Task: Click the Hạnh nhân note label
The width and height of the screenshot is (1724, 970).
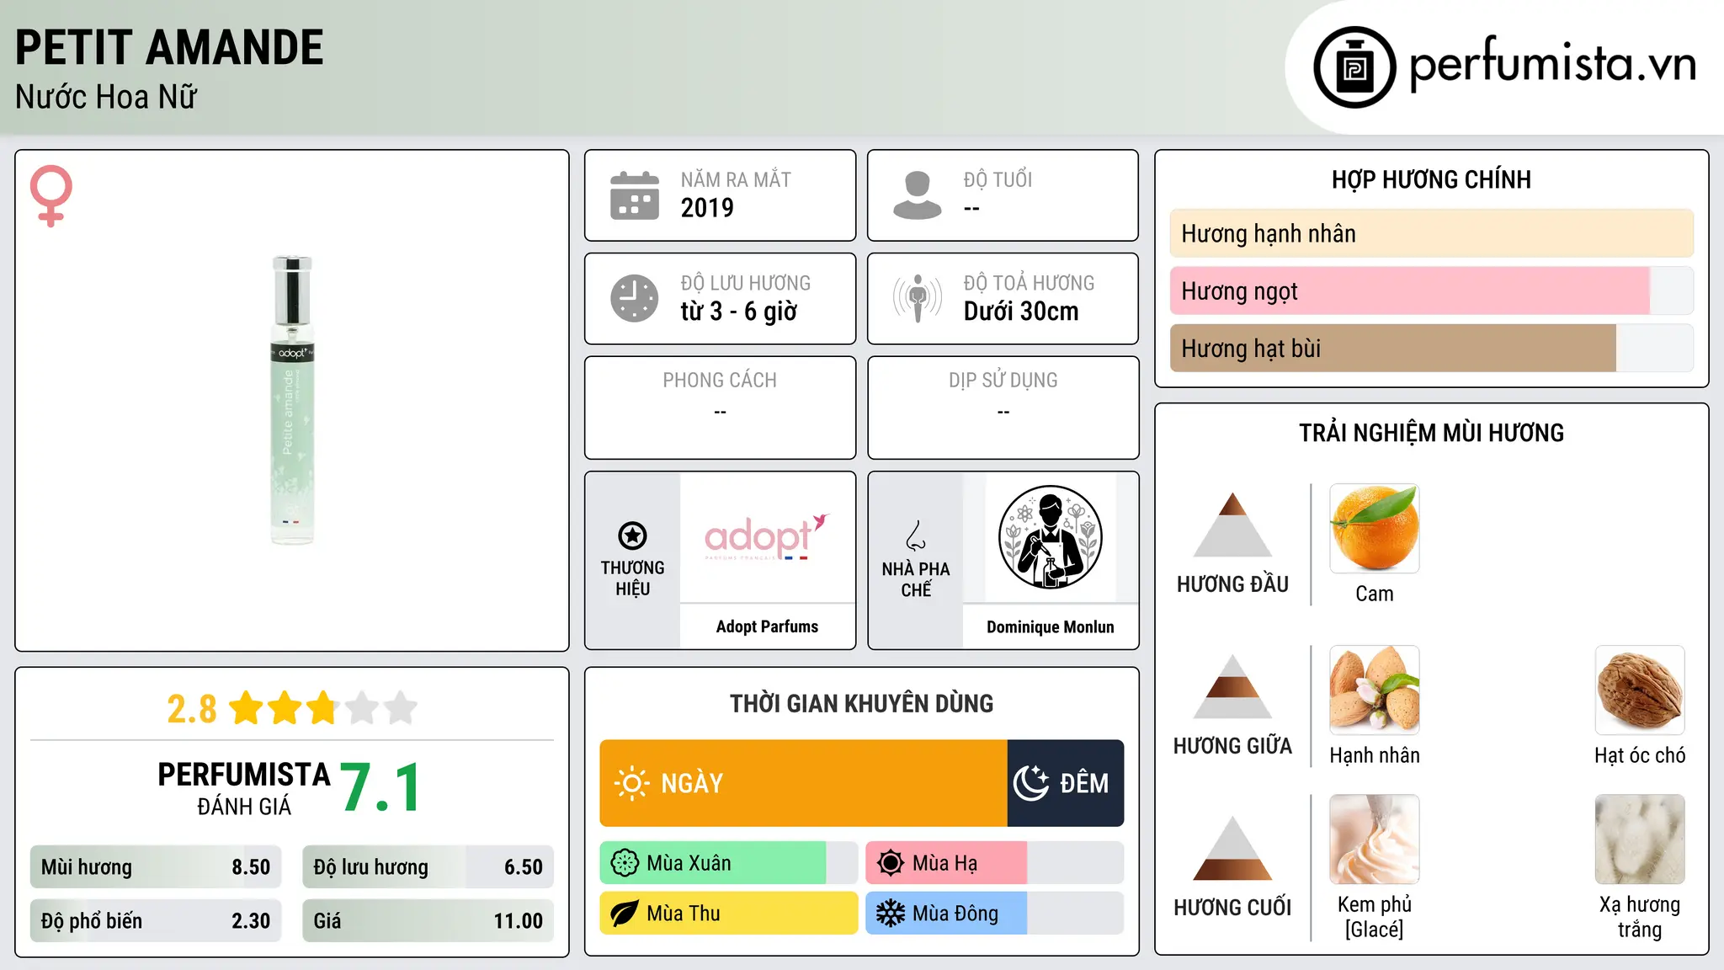Action: click(x=1375, y=755)
